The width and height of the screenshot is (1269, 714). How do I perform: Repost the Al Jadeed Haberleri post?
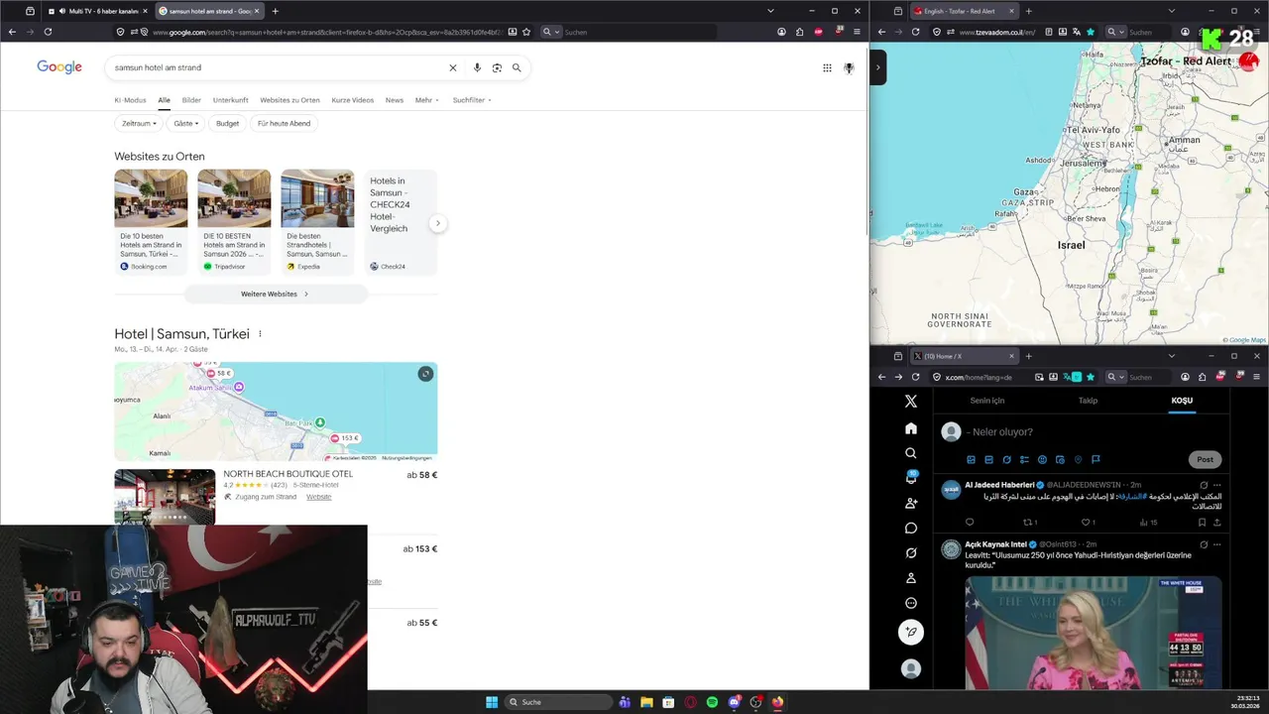click(1028, 522)
